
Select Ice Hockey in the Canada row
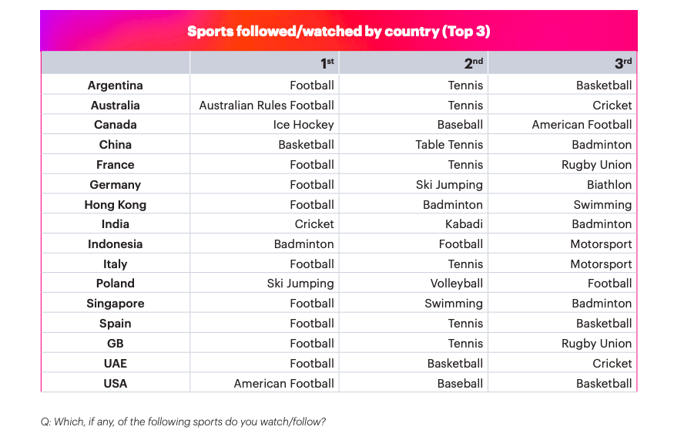(x=303, y=125)
